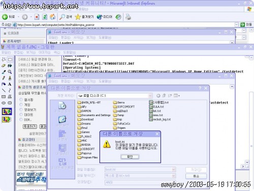Image resolution: width=254 pixels, height=191 pixels.
Task: Open 파일 menu in the Paint window
Action: (6, 52)
